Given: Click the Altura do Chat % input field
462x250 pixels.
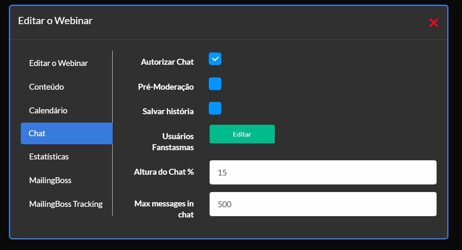Looking at the screenshot, I should (x=323, y=172).
